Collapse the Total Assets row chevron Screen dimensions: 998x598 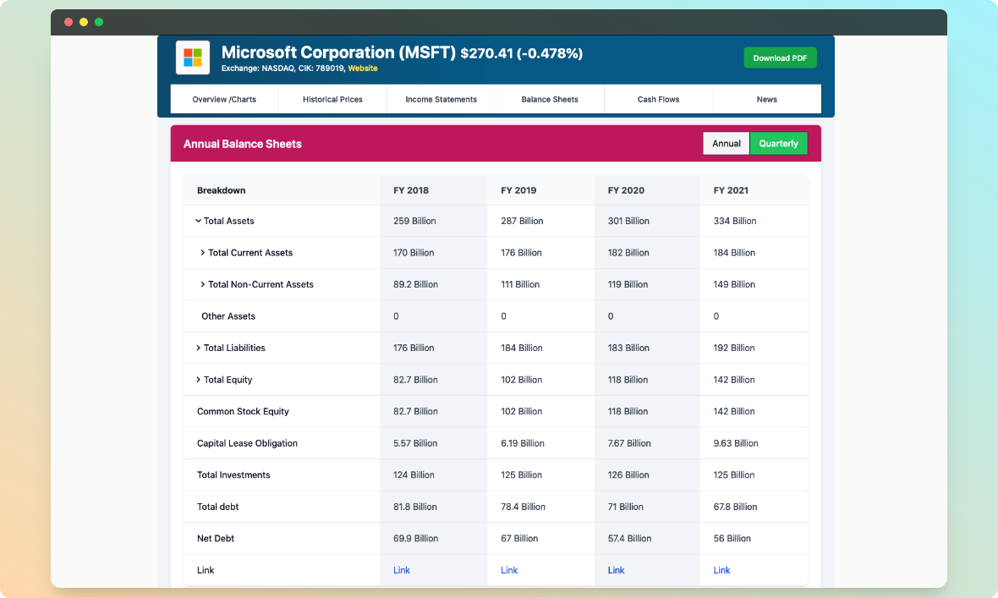pyautogui.click(x=198, y=221)
